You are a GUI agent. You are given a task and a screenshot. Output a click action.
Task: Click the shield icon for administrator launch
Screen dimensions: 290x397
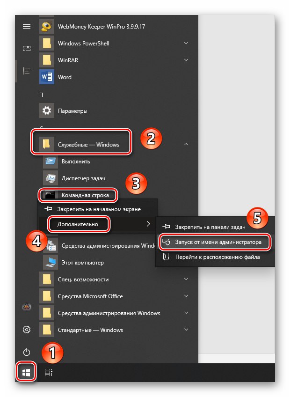166,242
